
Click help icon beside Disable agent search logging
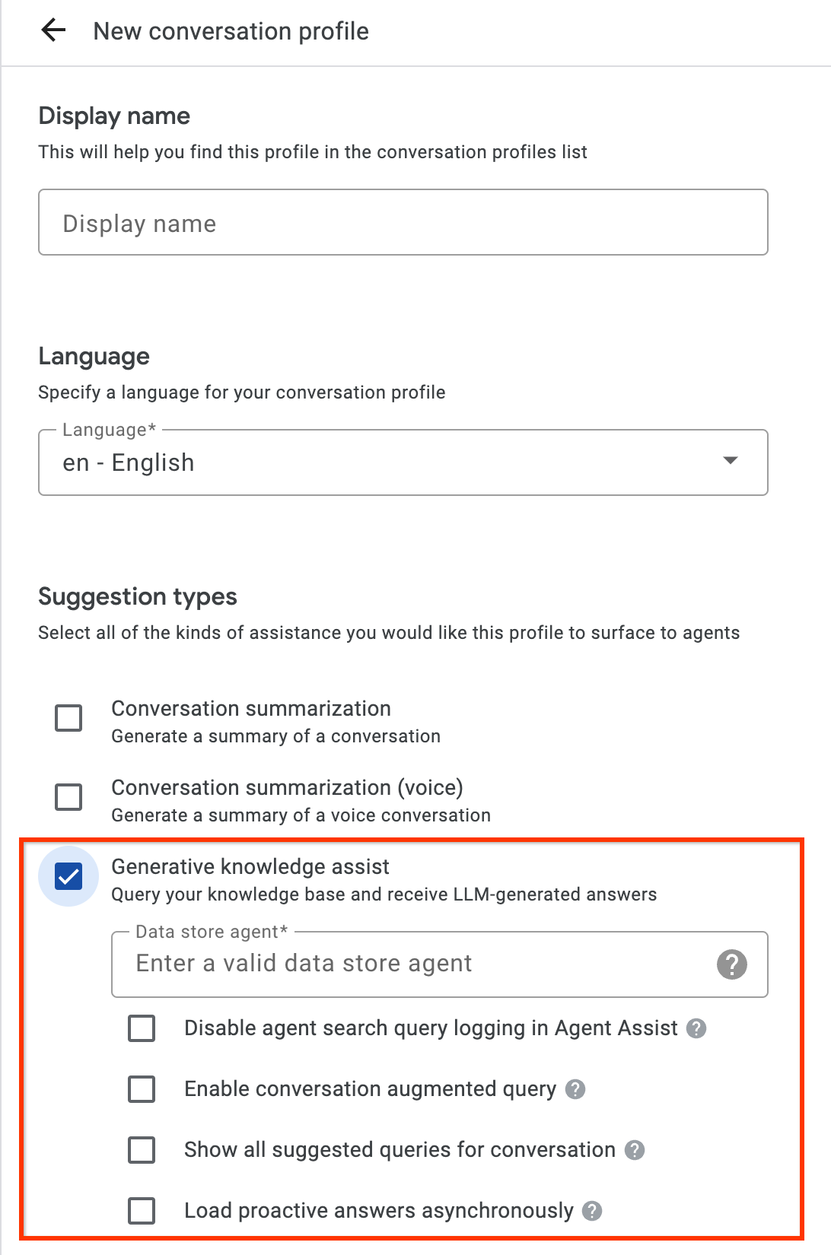pyautogui.click(x=696, y=1028)
